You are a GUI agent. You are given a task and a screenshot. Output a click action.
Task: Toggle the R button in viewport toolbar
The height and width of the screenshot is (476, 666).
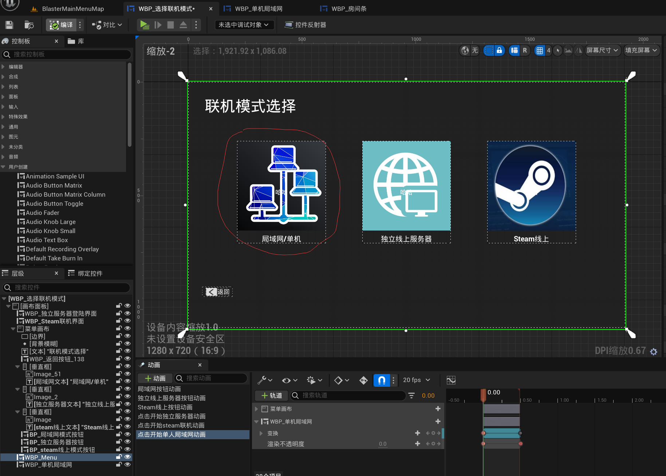tap(525, 50)
